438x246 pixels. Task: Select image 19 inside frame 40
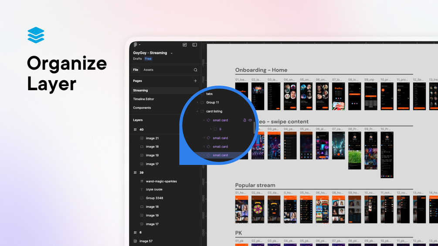[x=152, y=155]
